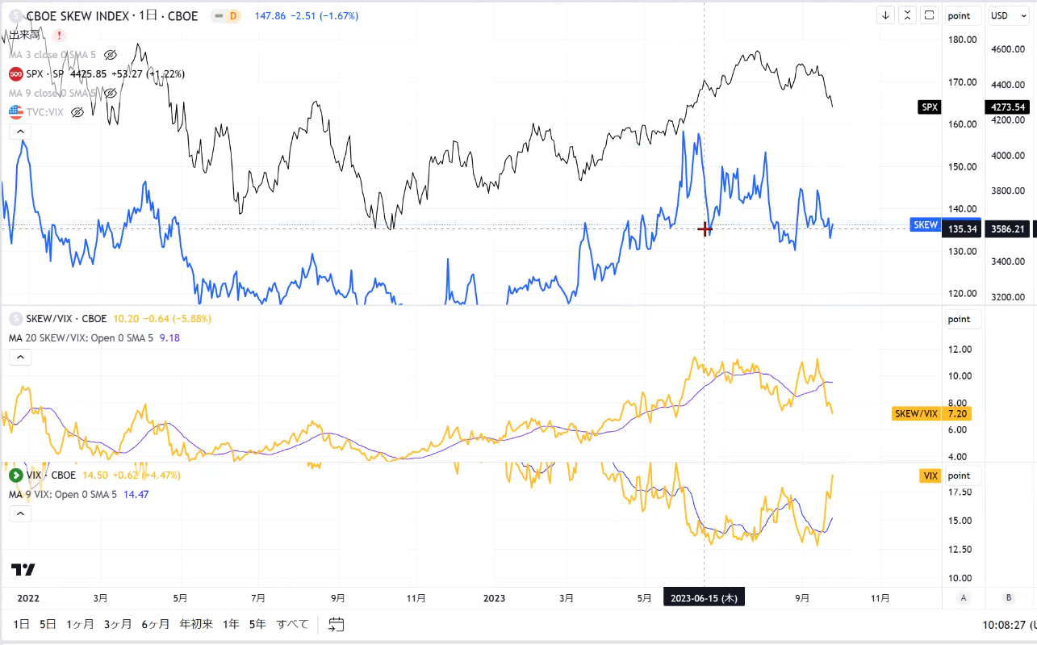1037x645 pixels.
Task: Select the 1ヶ月 time range
Action: point(80,624)
